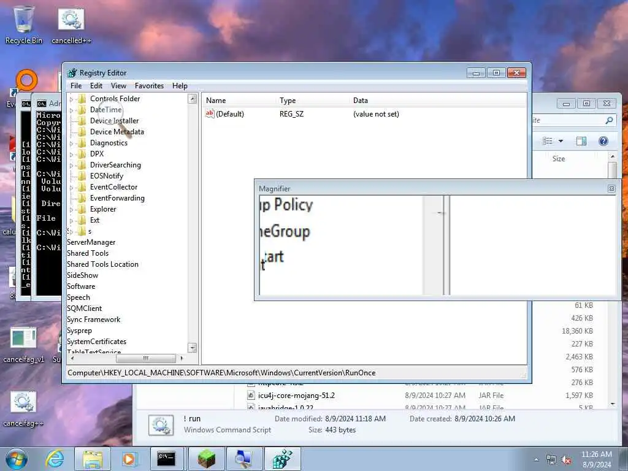The height and width of the screenshot is (471, 628).
Task: Click the Size column header in Explorer
Action: click(x=559, y=159)
